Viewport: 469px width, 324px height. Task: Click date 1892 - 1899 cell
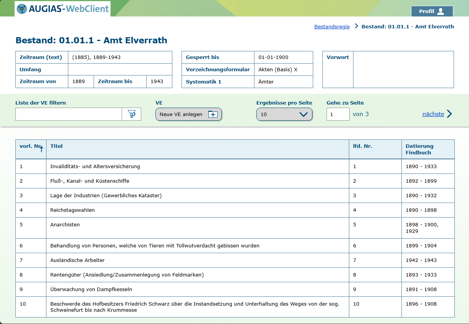coord(428,181)
